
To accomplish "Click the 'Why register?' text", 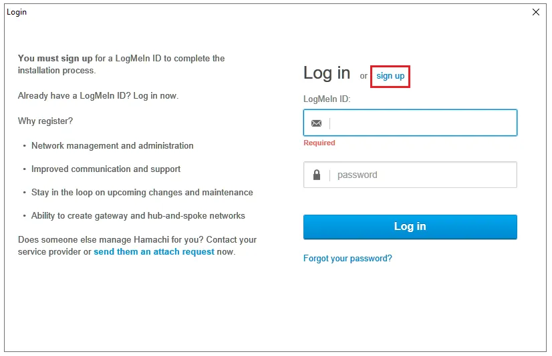I will [x=45, y=121].
